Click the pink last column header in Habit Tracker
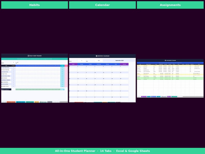Viewport: 205px width, 154px height. click(x=66, y=66)
